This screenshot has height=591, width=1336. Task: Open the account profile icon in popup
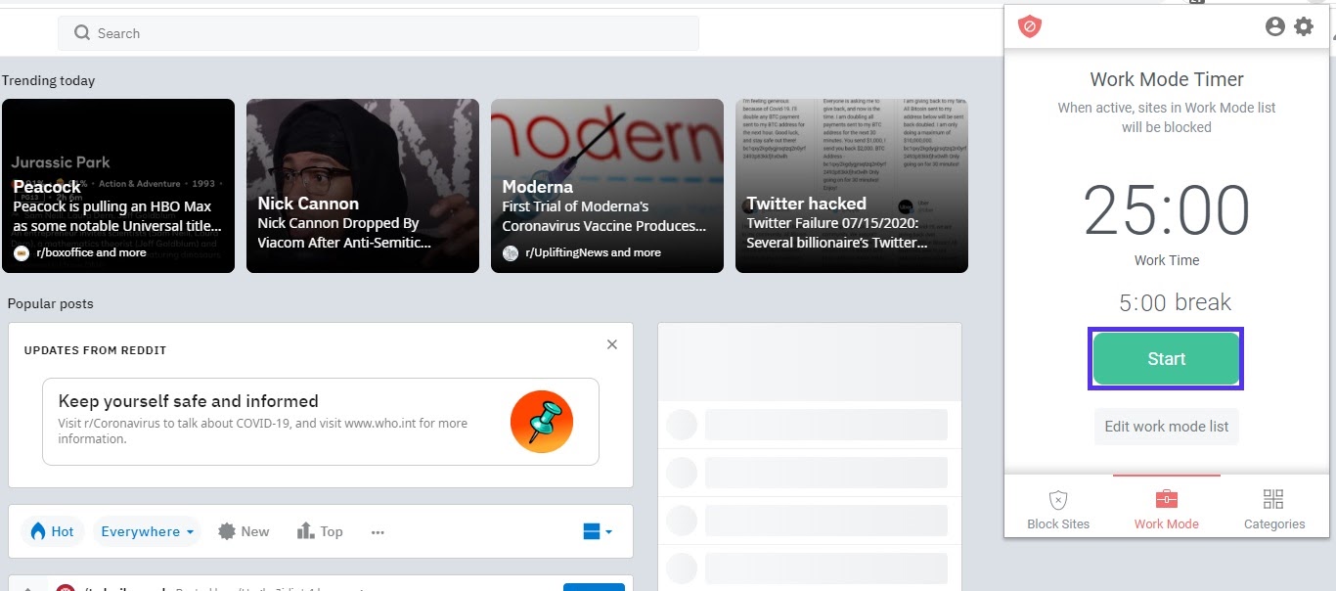[x=1274, y=26]
